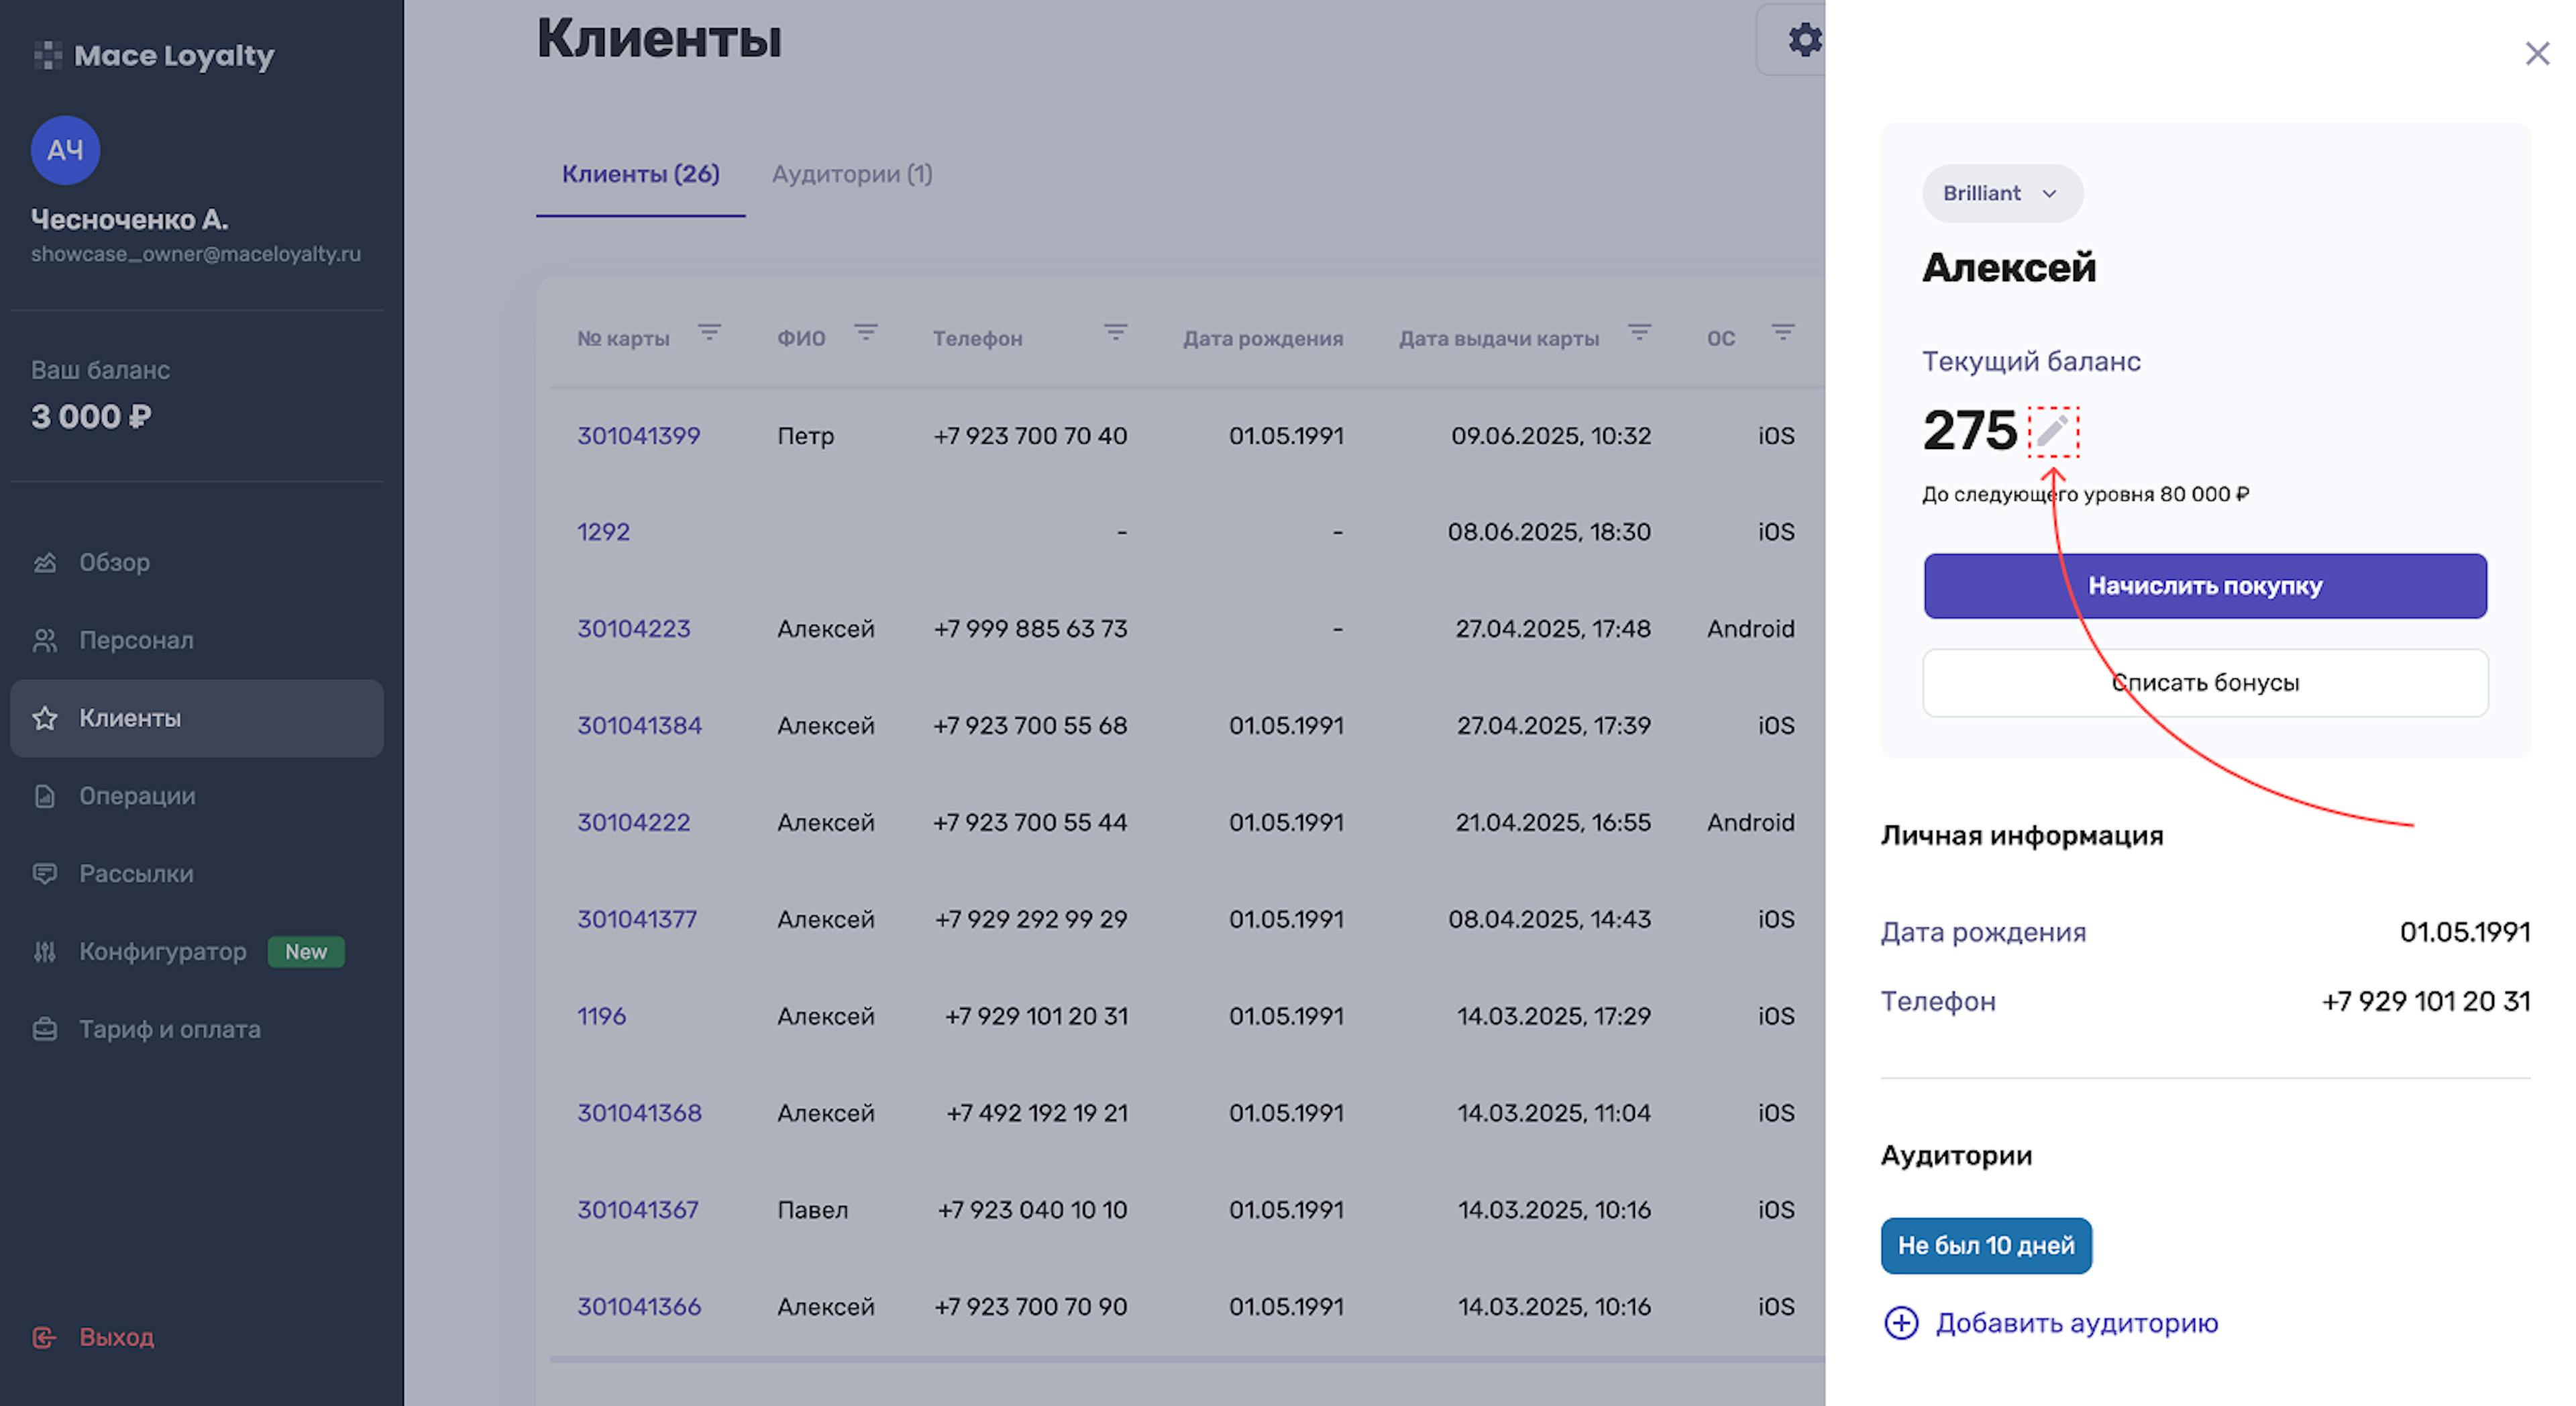Click the Персонал people icon
Image resolution: width=2576 pixels, height=1406 pixels.
click(x=45, y=640)
